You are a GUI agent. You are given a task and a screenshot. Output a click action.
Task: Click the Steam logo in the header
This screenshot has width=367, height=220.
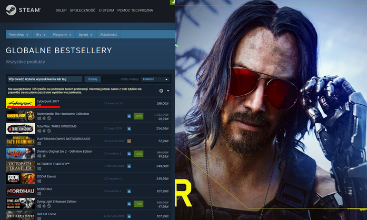coord(23,10)
